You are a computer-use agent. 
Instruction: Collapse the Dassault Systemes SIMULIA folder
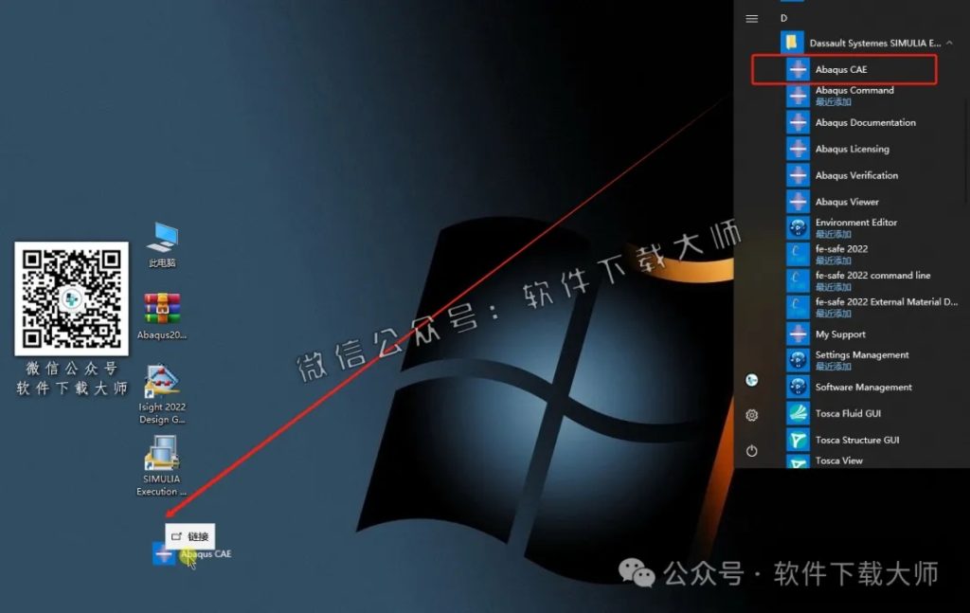pos(949,42)
